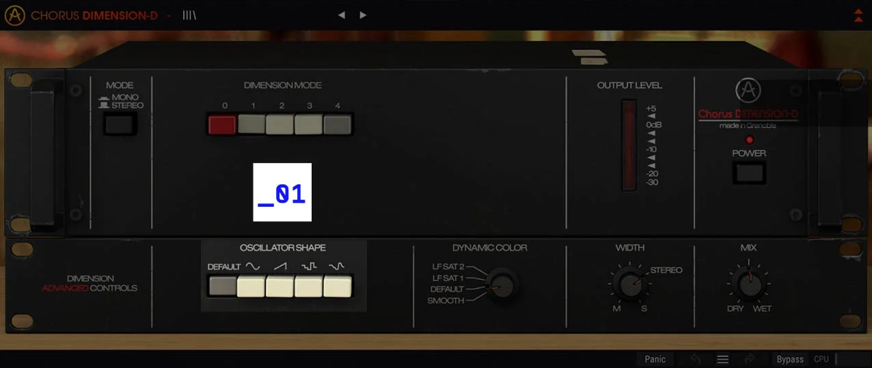The image size is (872, 368).
Task: Click the DEFAULT dynamic color label
Action: click(447, 289)
